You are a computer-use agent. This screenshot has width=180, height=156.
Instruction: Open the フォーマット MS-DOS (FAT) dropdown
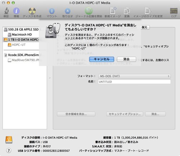134,76
